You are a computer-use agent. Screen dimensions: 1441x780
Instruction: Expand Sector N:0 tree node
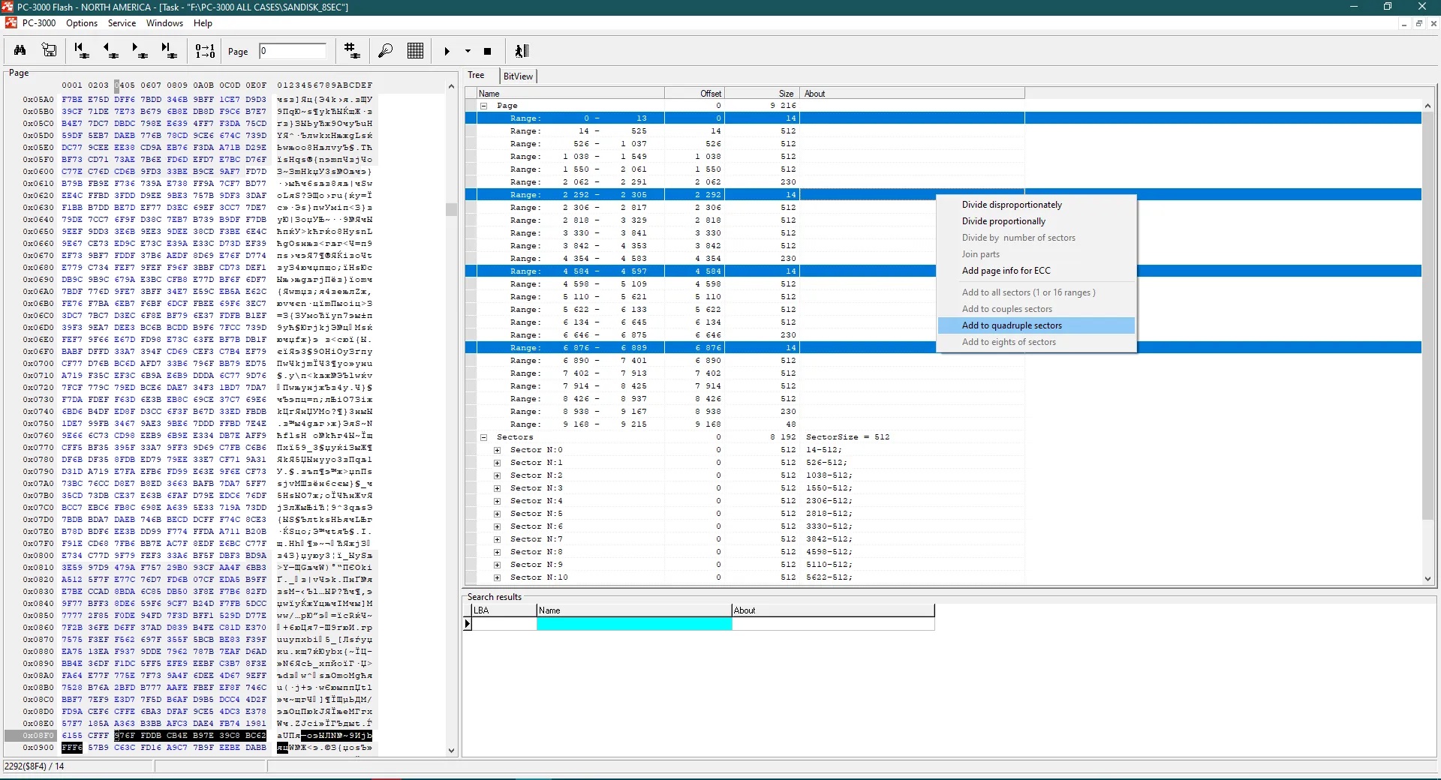(497, 450)
